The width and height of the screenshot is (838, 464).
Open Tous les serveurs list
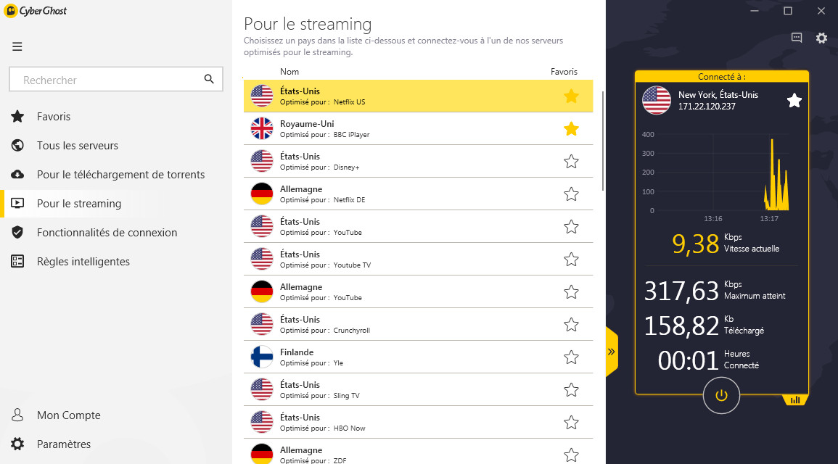(78, 145)
